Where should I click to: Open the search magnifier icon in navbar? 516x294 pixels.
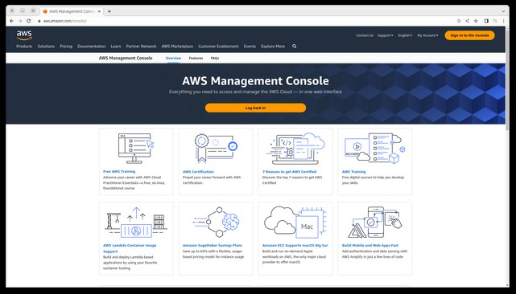coord(294,47)
